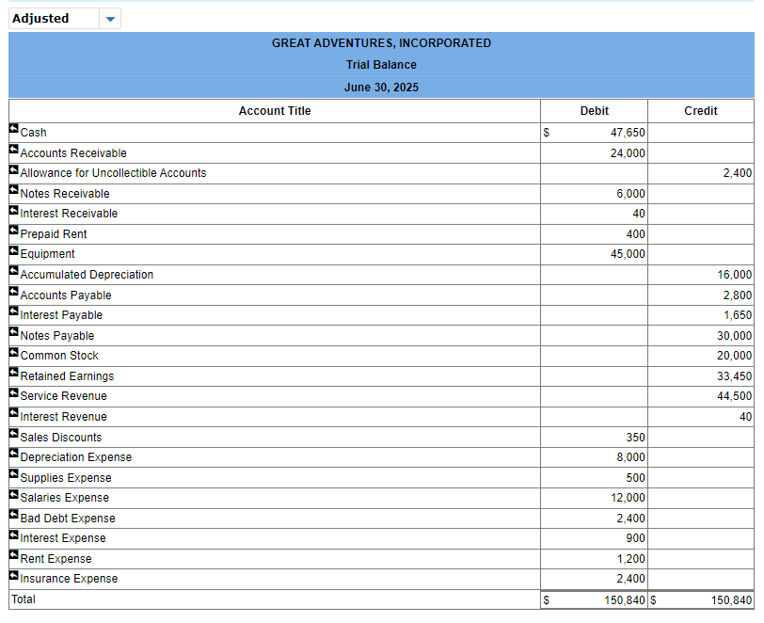Click the icon next to Retained Earnings
Screen dimensions: 764x623
tap(13, 372)
